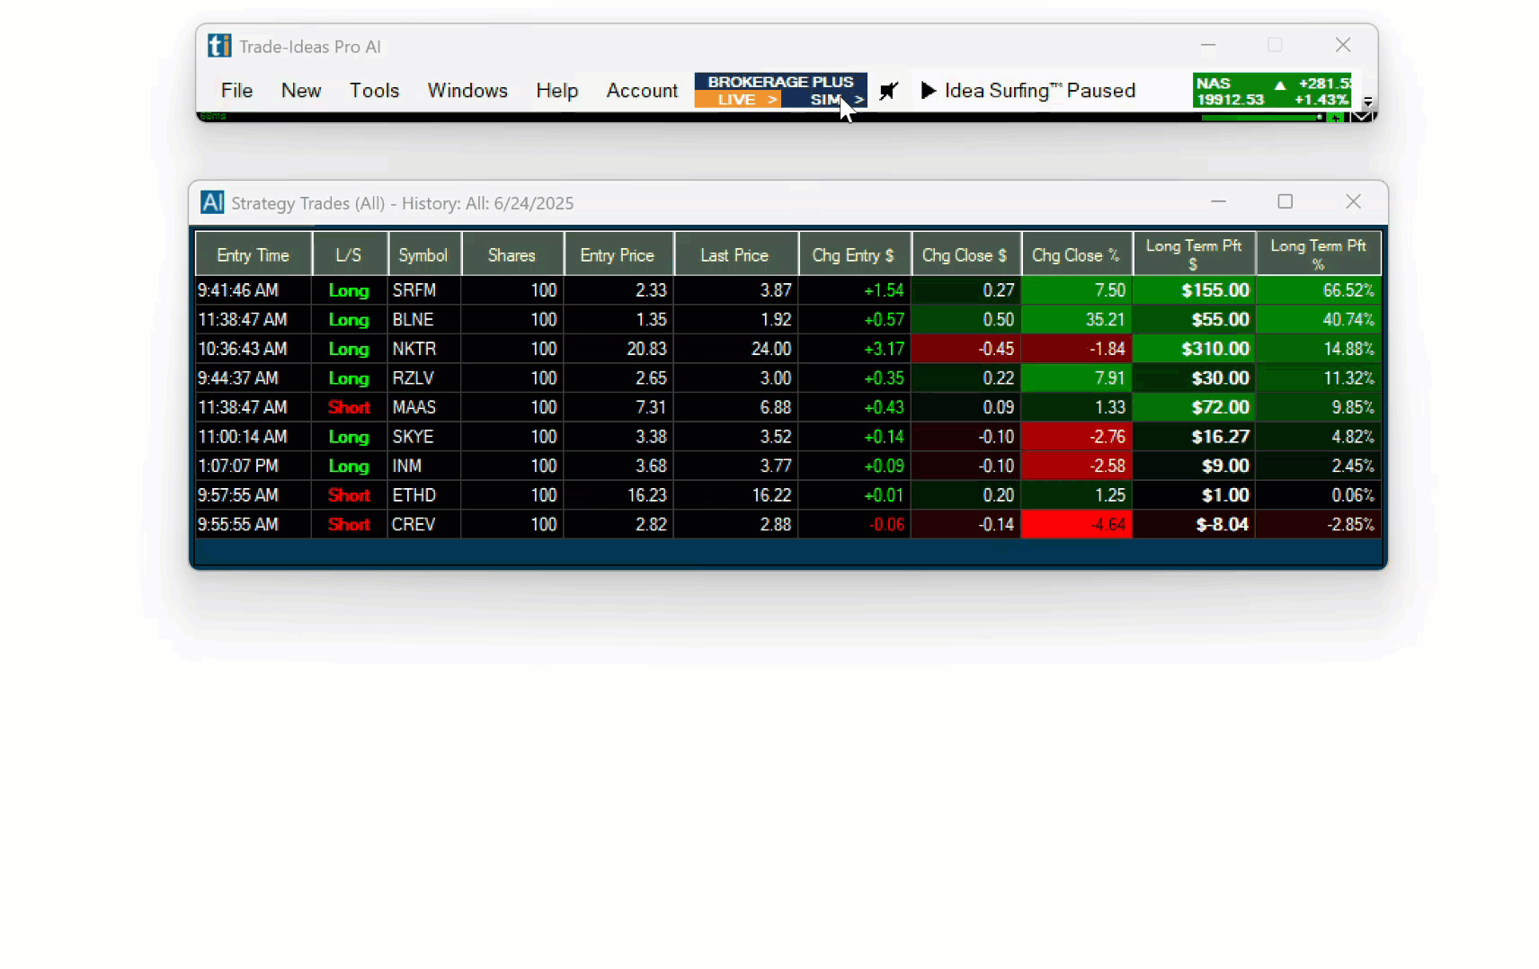Click the green progress slider on status strip

pos(1262,117)
